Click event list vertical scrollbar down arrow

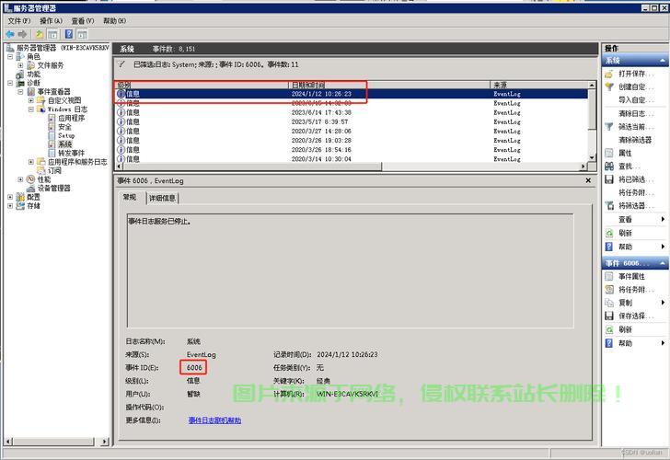[592, 155]
